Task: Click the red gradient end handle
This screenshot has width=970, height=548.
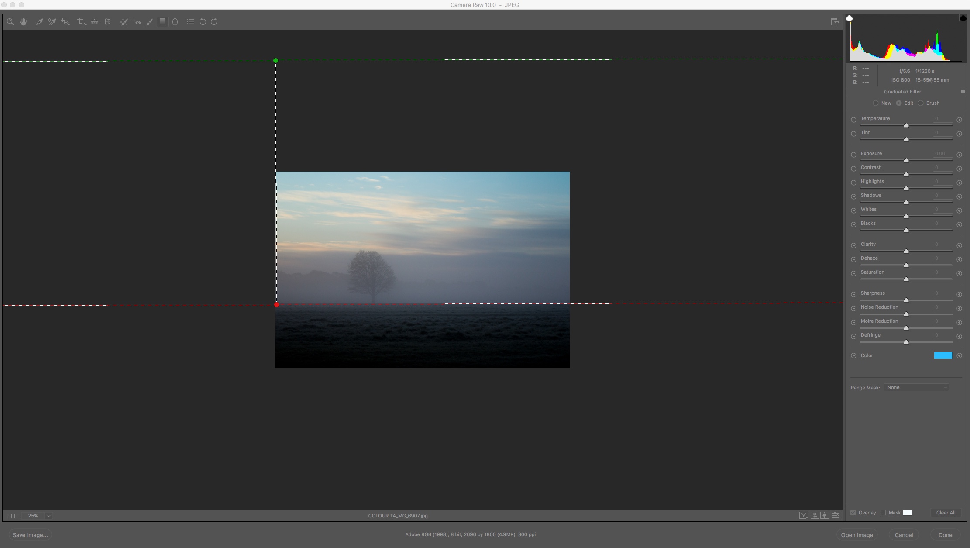Action: (x=276, y=305)
